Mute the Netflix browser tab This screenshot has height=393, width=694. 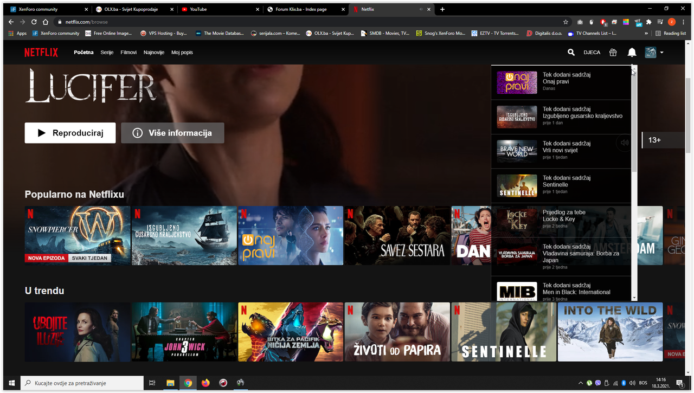pos(421,9)
